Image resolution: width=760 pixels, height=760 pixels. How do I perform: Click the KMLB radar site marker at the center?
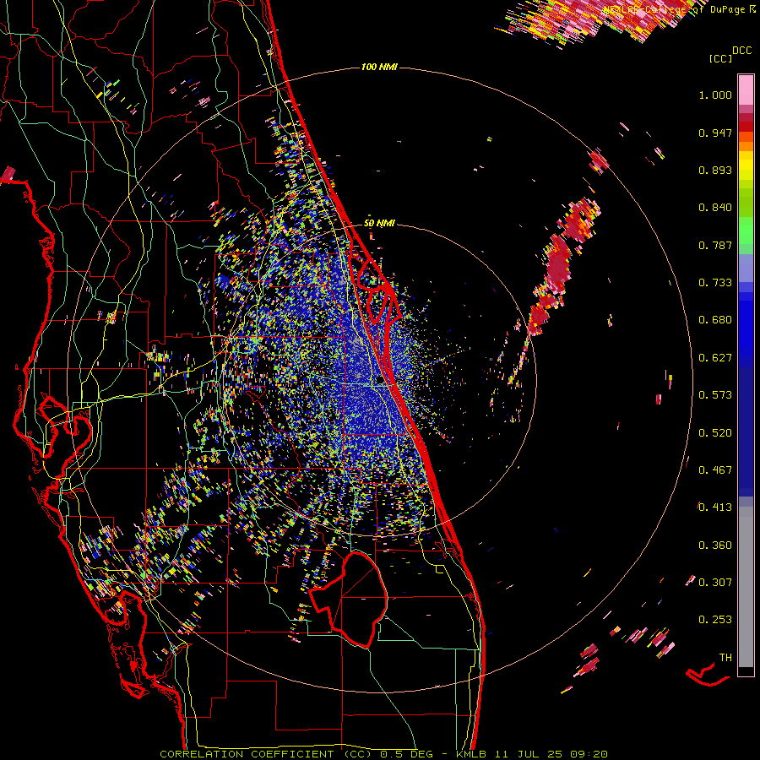(x=380, y=379)
